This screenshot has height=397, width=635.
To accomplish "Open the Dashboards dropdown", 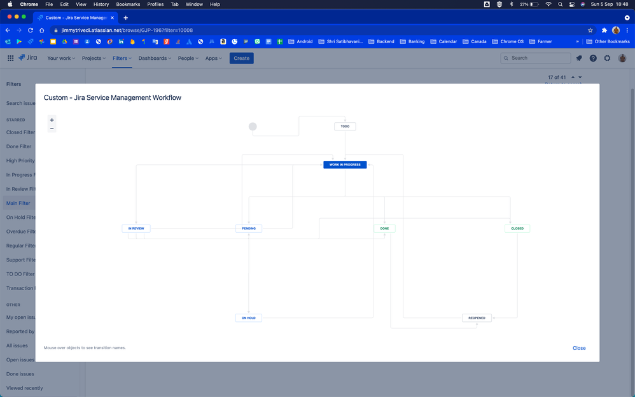I will tap(154, 57).
